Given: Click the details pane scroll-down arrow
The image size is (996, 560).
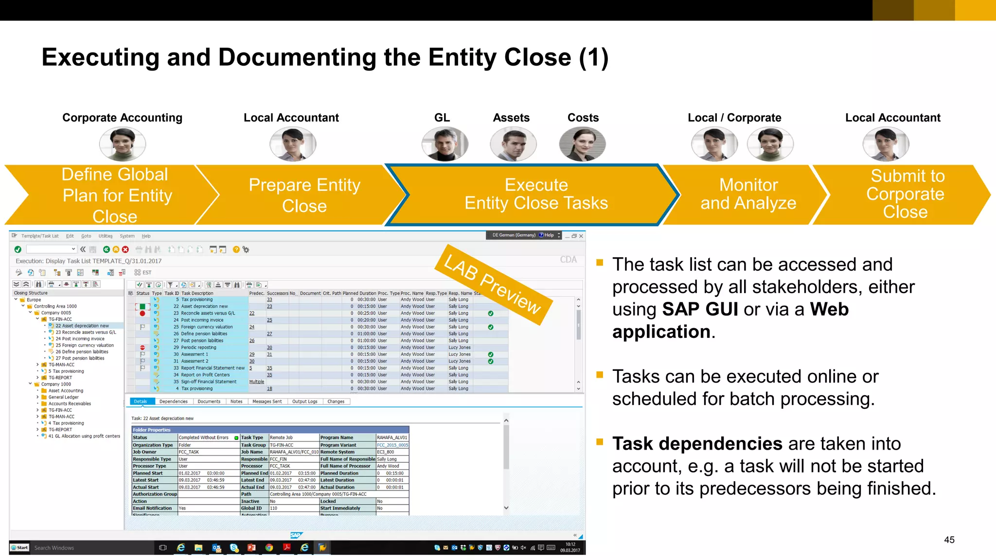Looking at the screenshot, I should (506, 507).
